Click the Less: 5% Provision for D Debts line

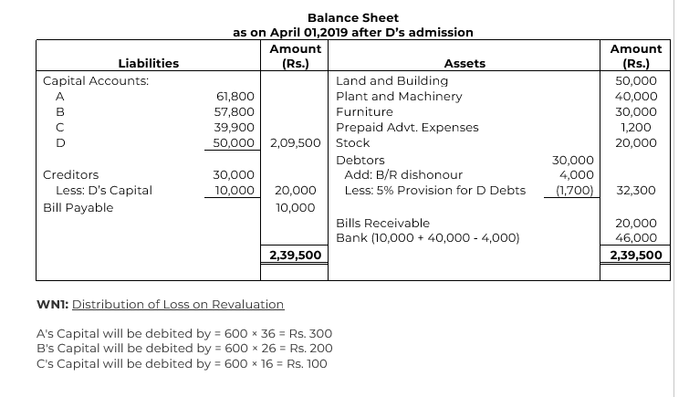435,191
